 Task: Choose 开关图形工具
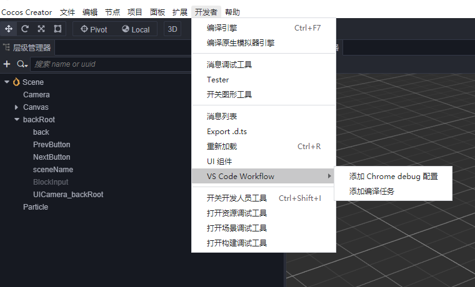[x=264, y=95]
